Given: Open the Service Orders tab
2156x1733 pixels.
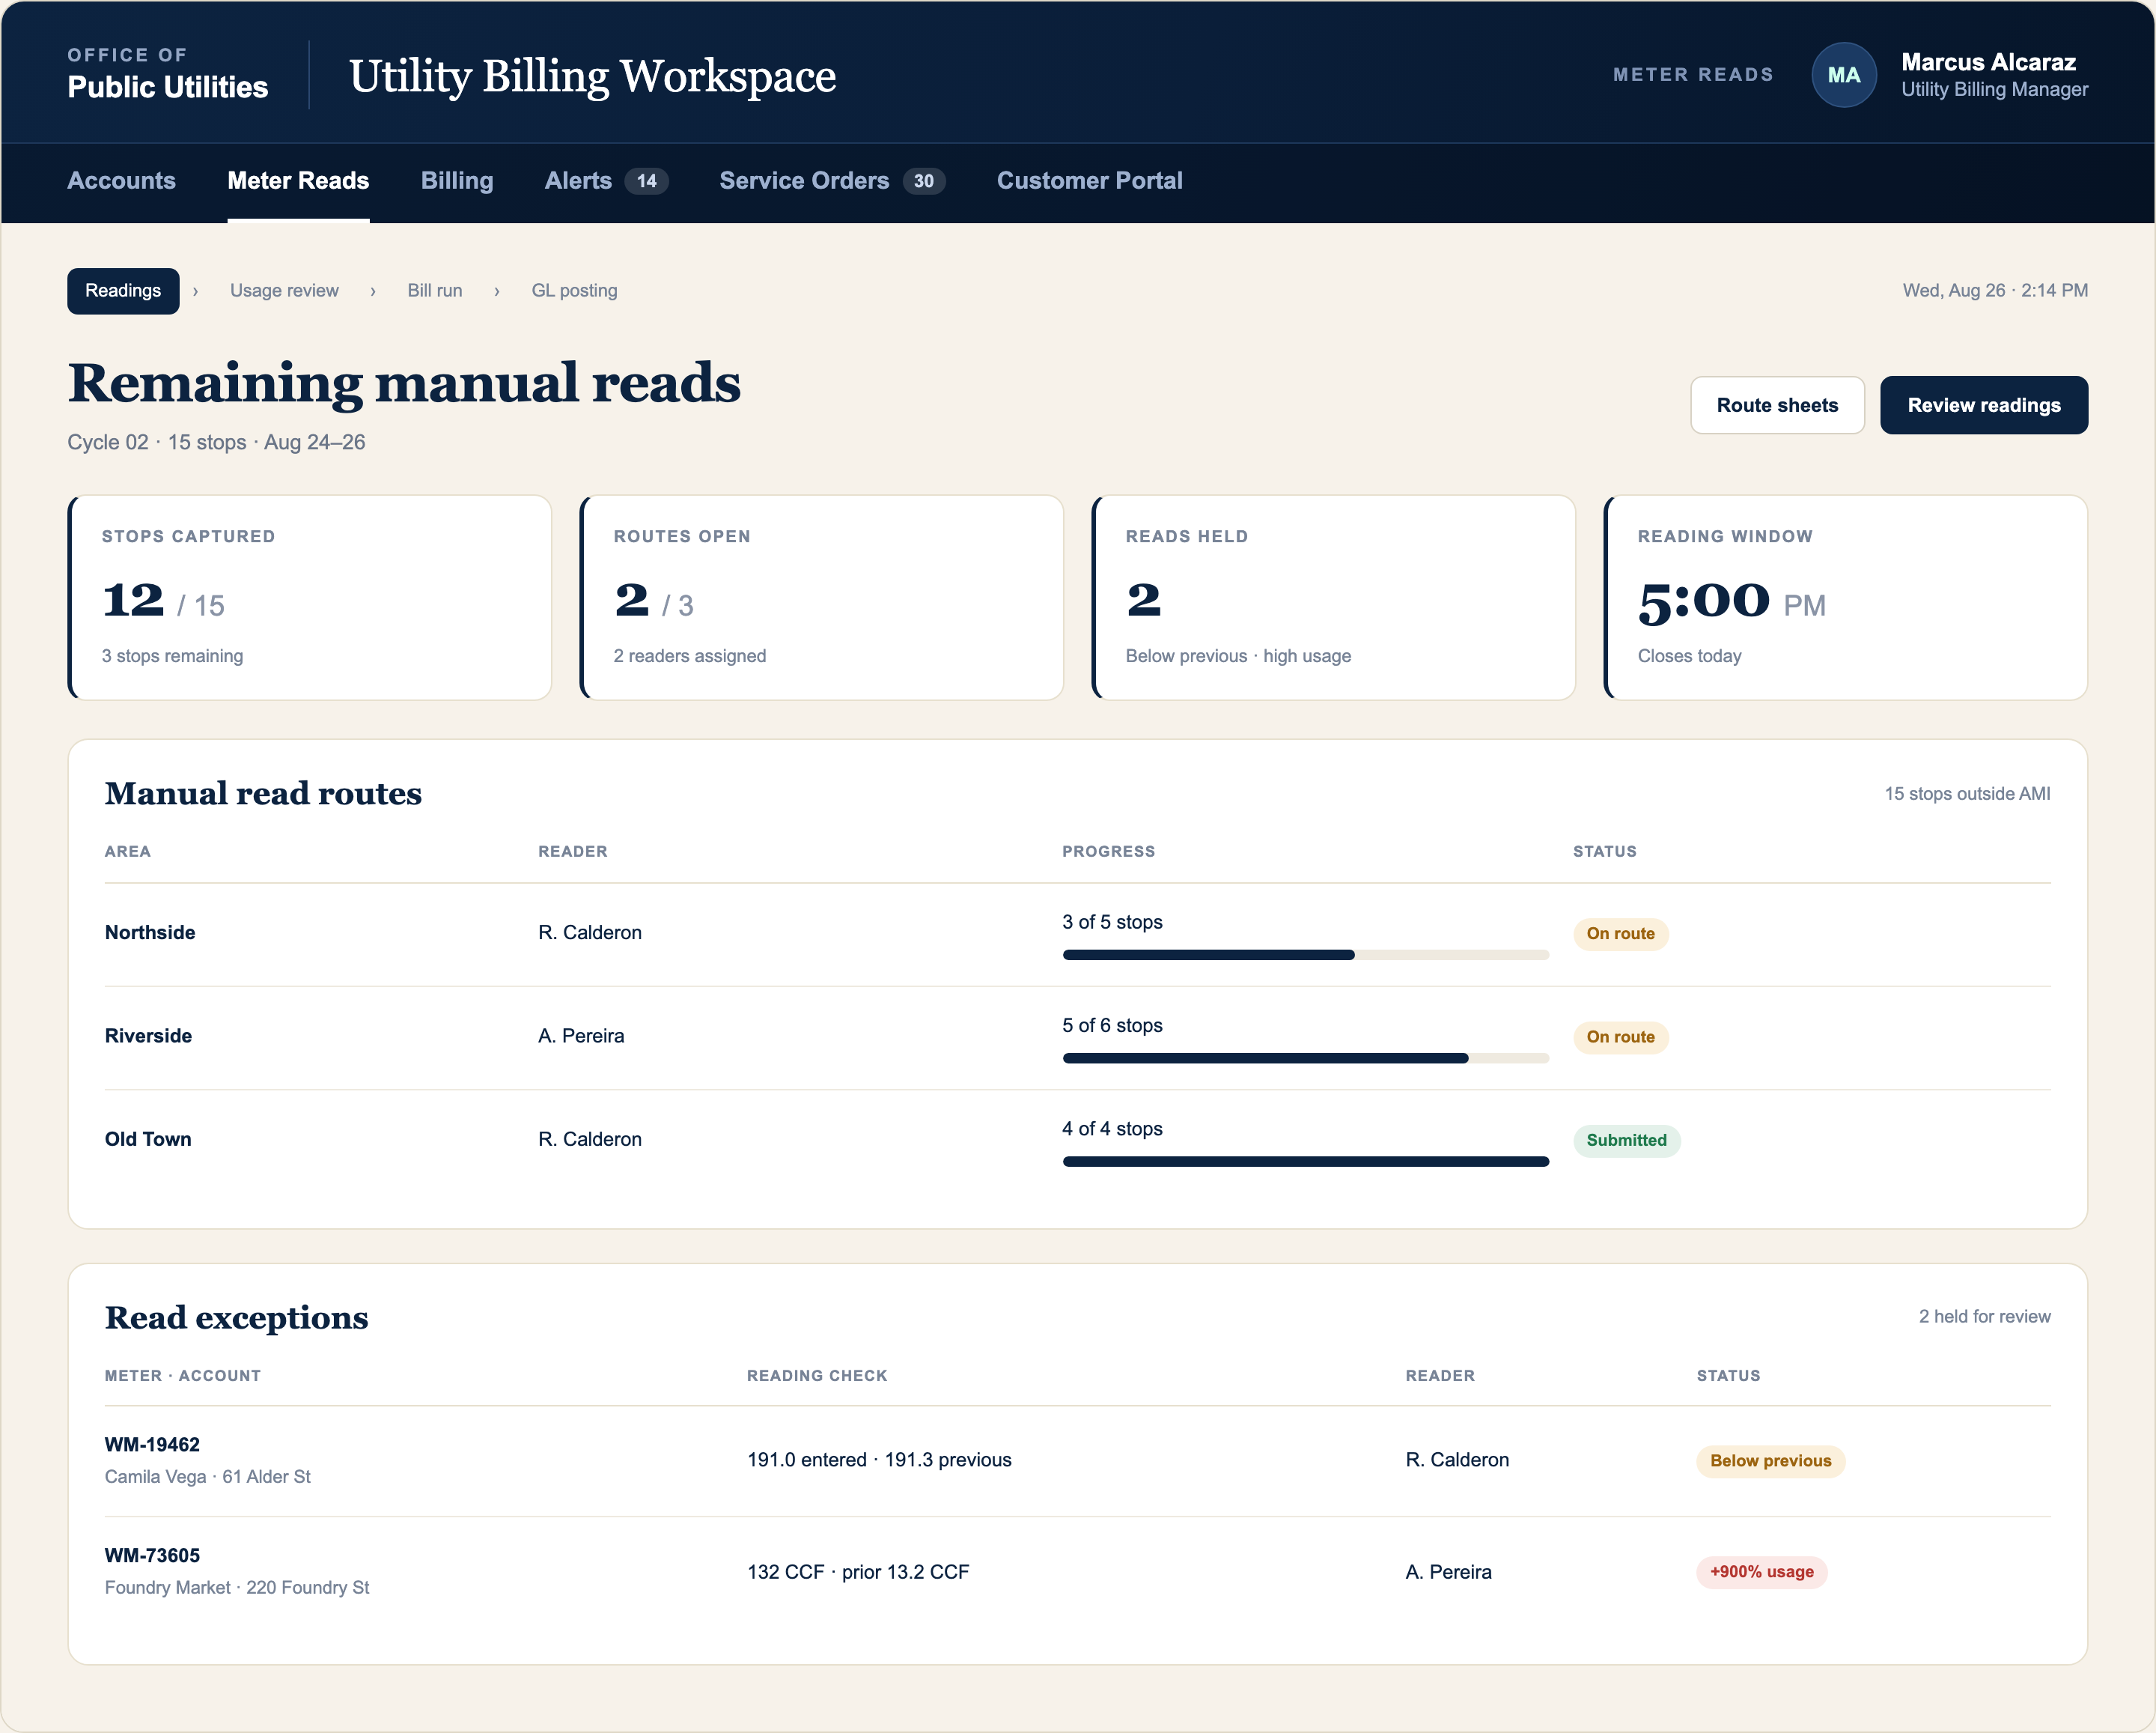Looking at the screenshot, I should [832, 181].
